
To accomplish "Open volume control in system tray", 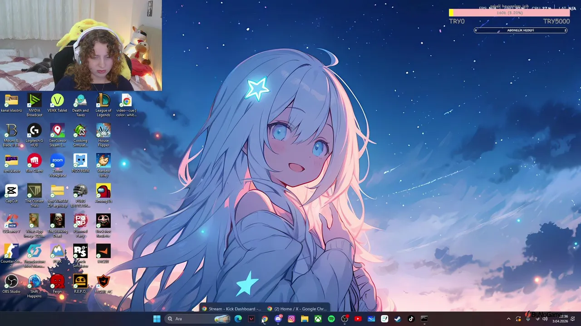I will [545, 319].
